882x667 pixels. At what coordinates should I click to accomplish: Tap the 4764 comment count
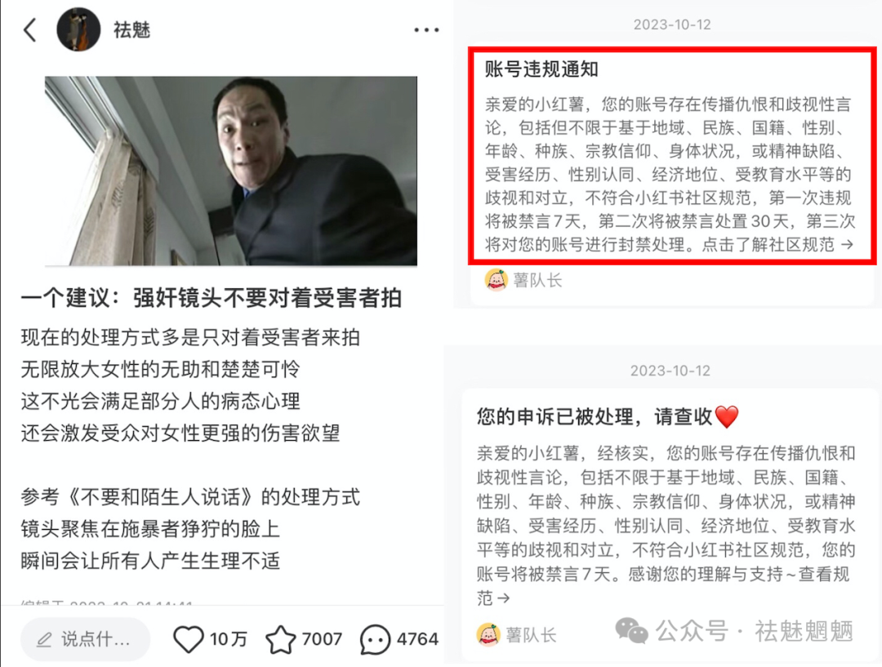[x=417, y=639]
